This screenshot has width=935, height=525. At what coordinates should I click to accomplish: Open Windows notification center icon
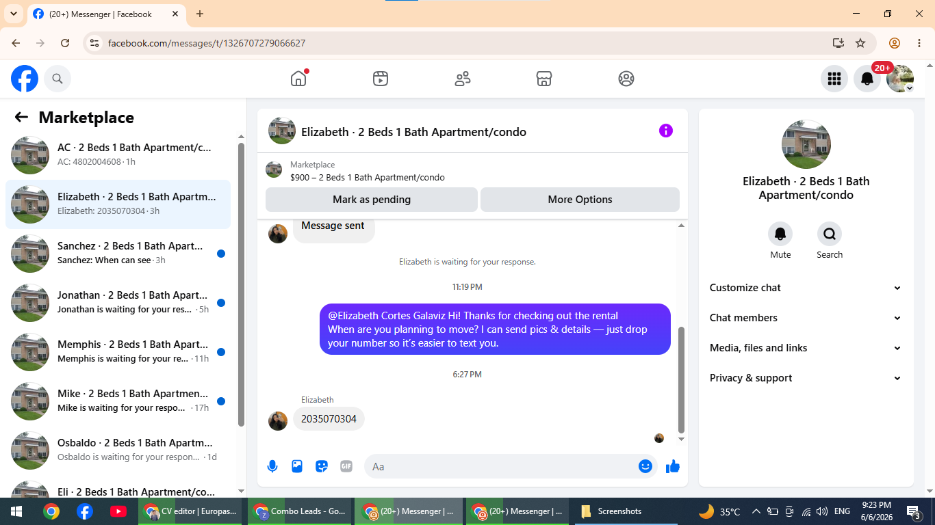tap(914, 511)
